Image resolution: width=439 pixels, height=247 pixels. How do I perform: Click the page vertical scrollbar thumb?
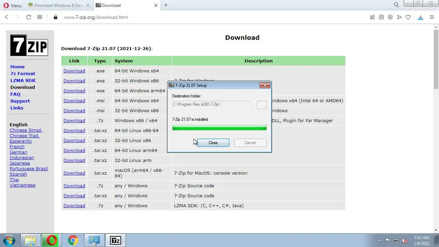coord(436,59)
